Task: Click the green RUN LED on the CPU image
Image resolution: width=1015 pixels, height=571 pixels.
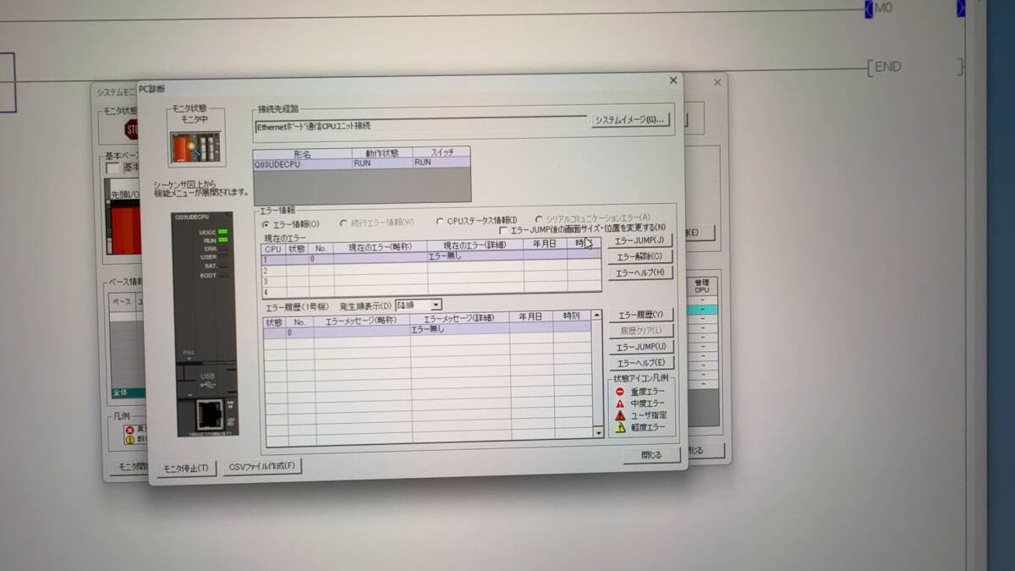Action: point(223,240)
